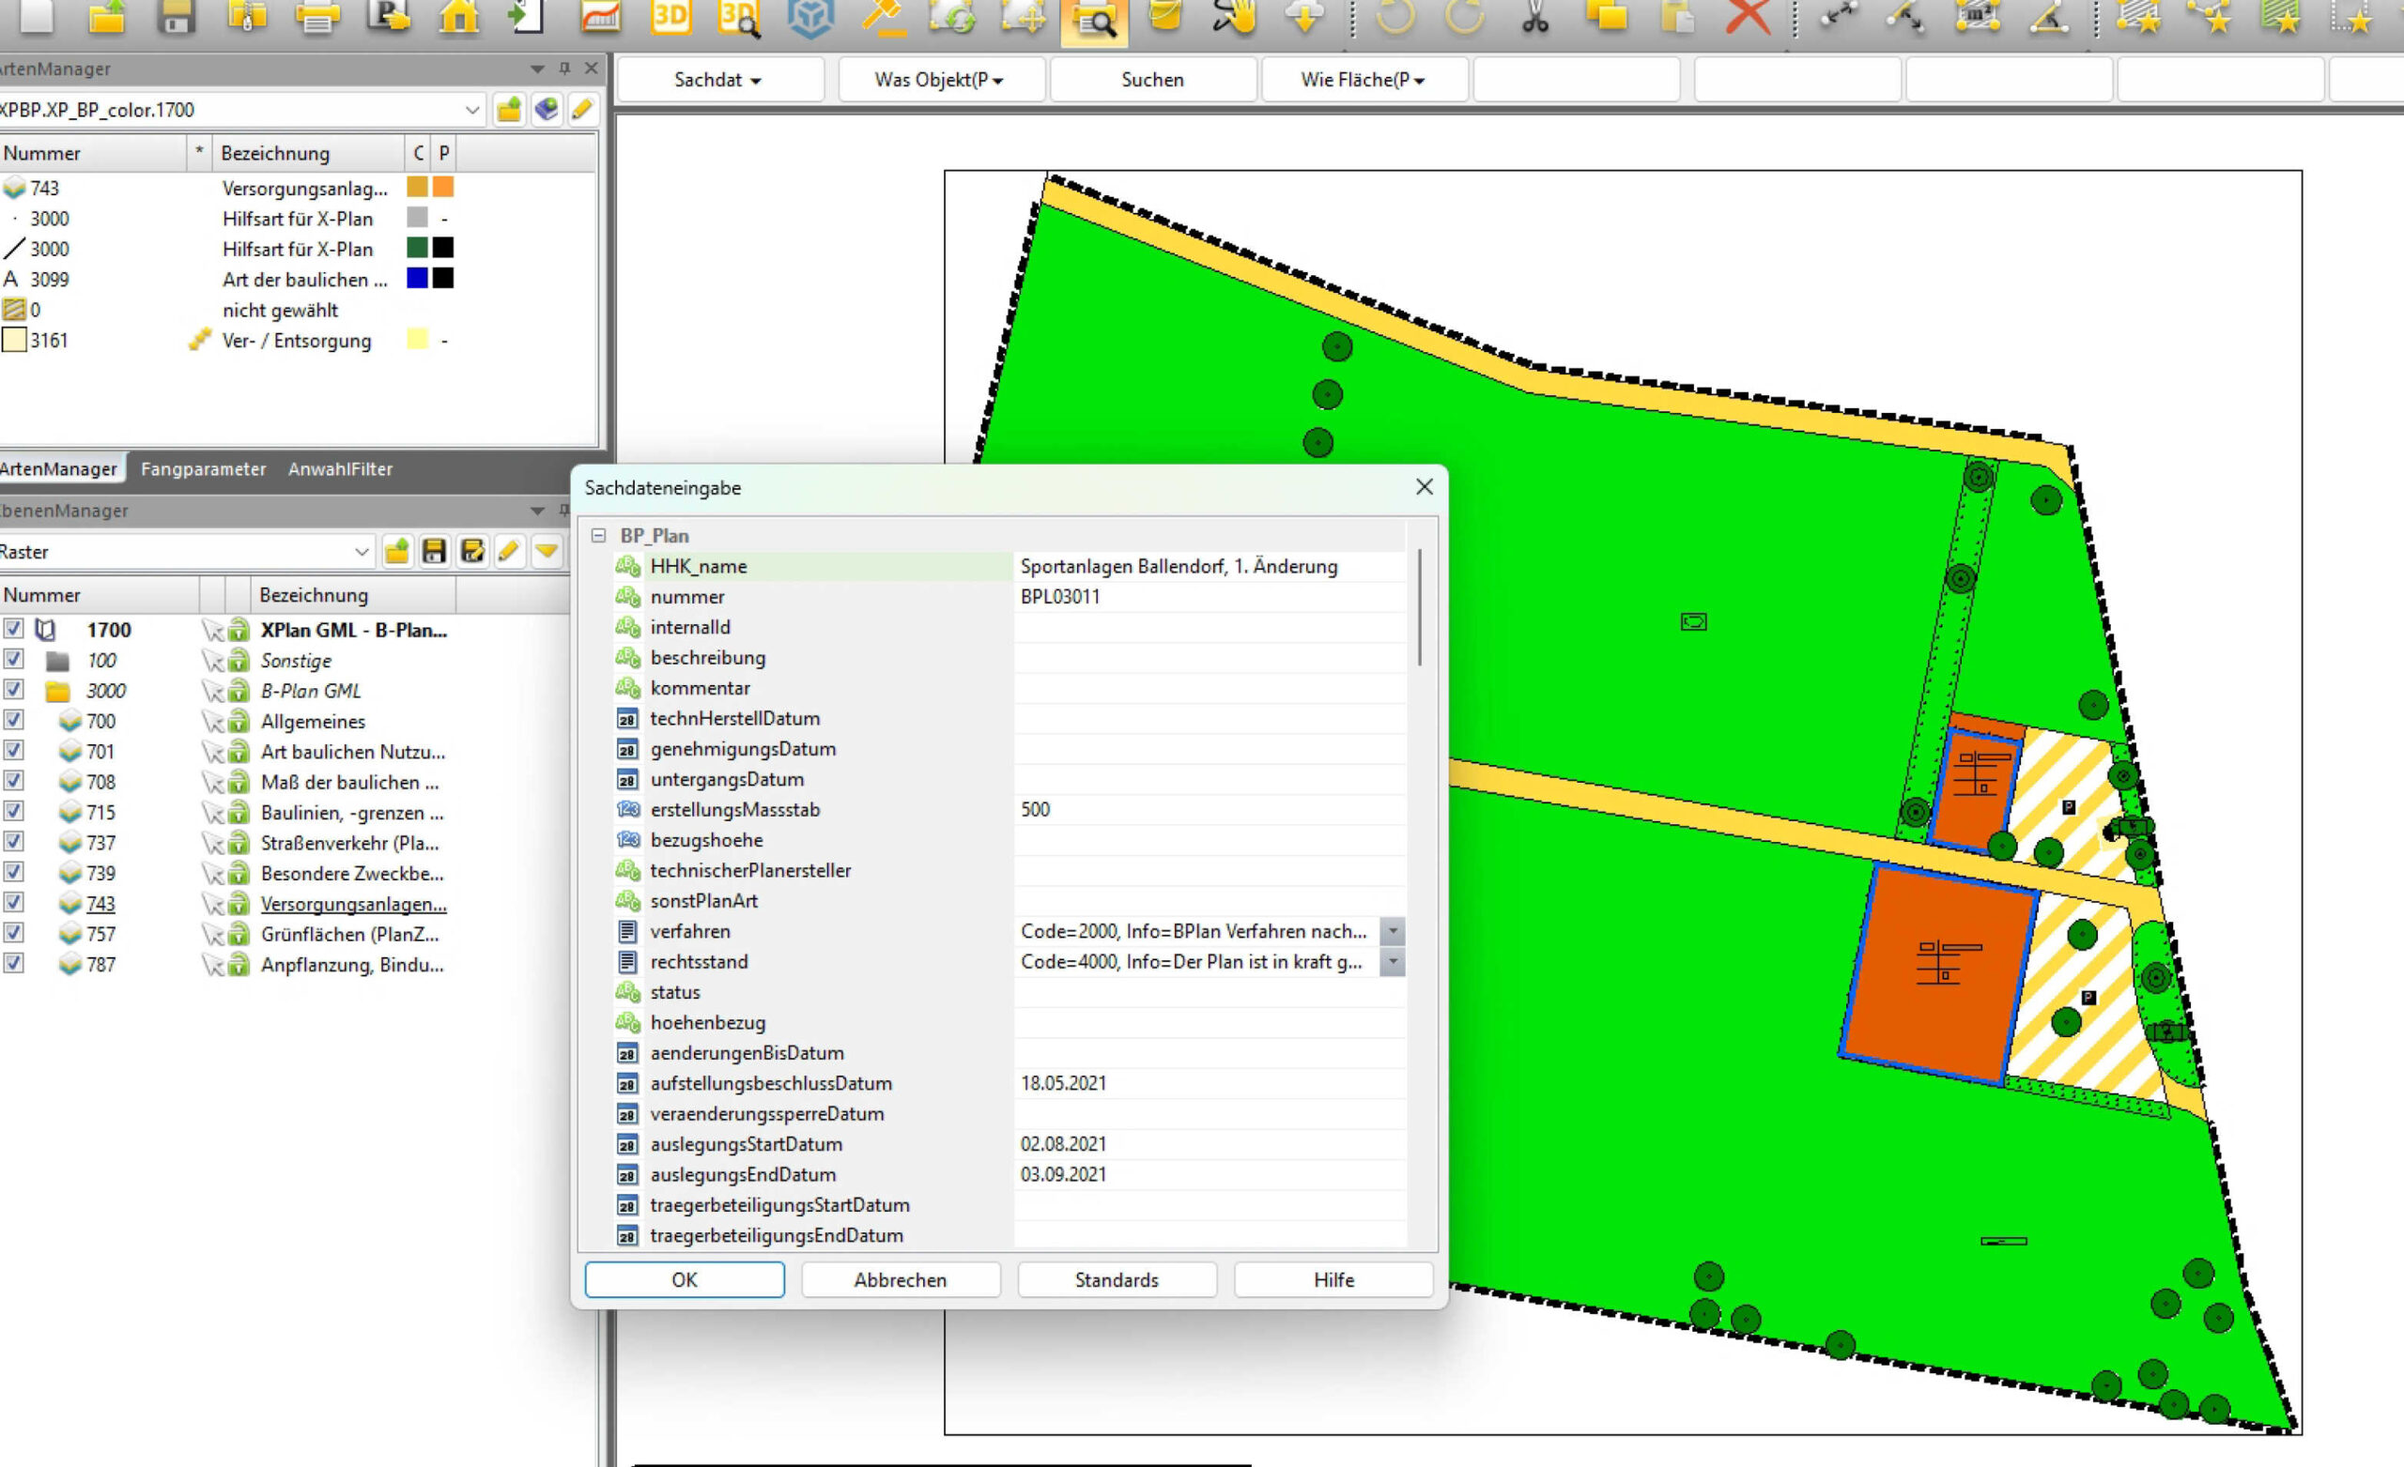
Task: Click the Abbrechen button
Action: [901, 1279]
